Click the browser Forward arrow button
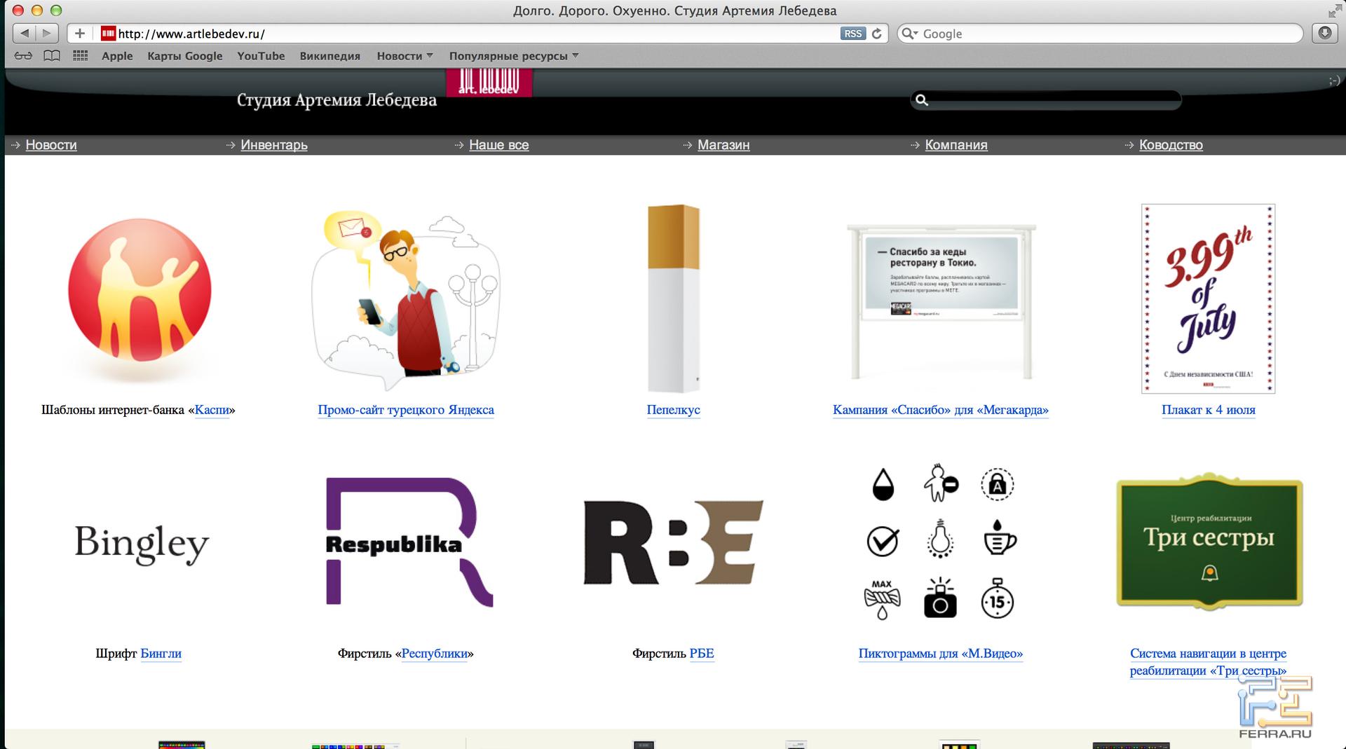This screenshot has width=1346, height=749. click(x=47, y=33)
